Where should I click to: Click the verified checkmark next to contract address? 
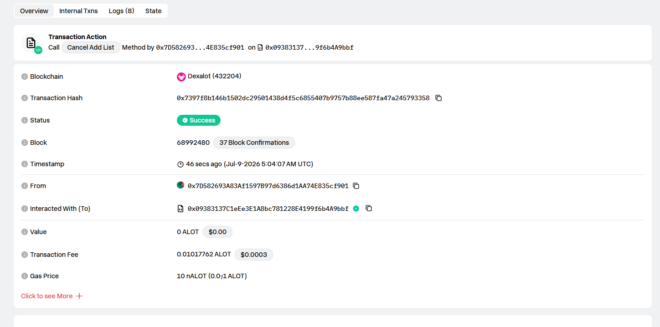356,209
